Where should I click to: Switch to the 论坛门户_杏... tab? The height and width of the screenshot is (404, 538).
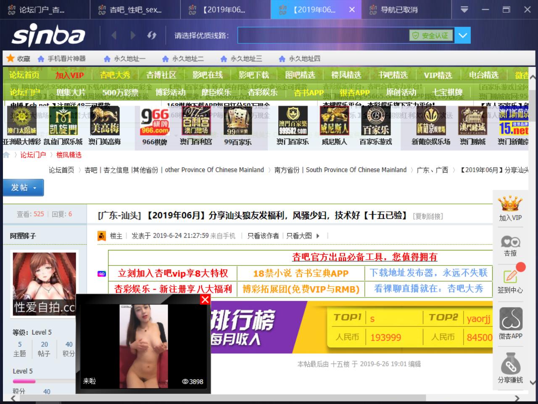pos(45,9)
